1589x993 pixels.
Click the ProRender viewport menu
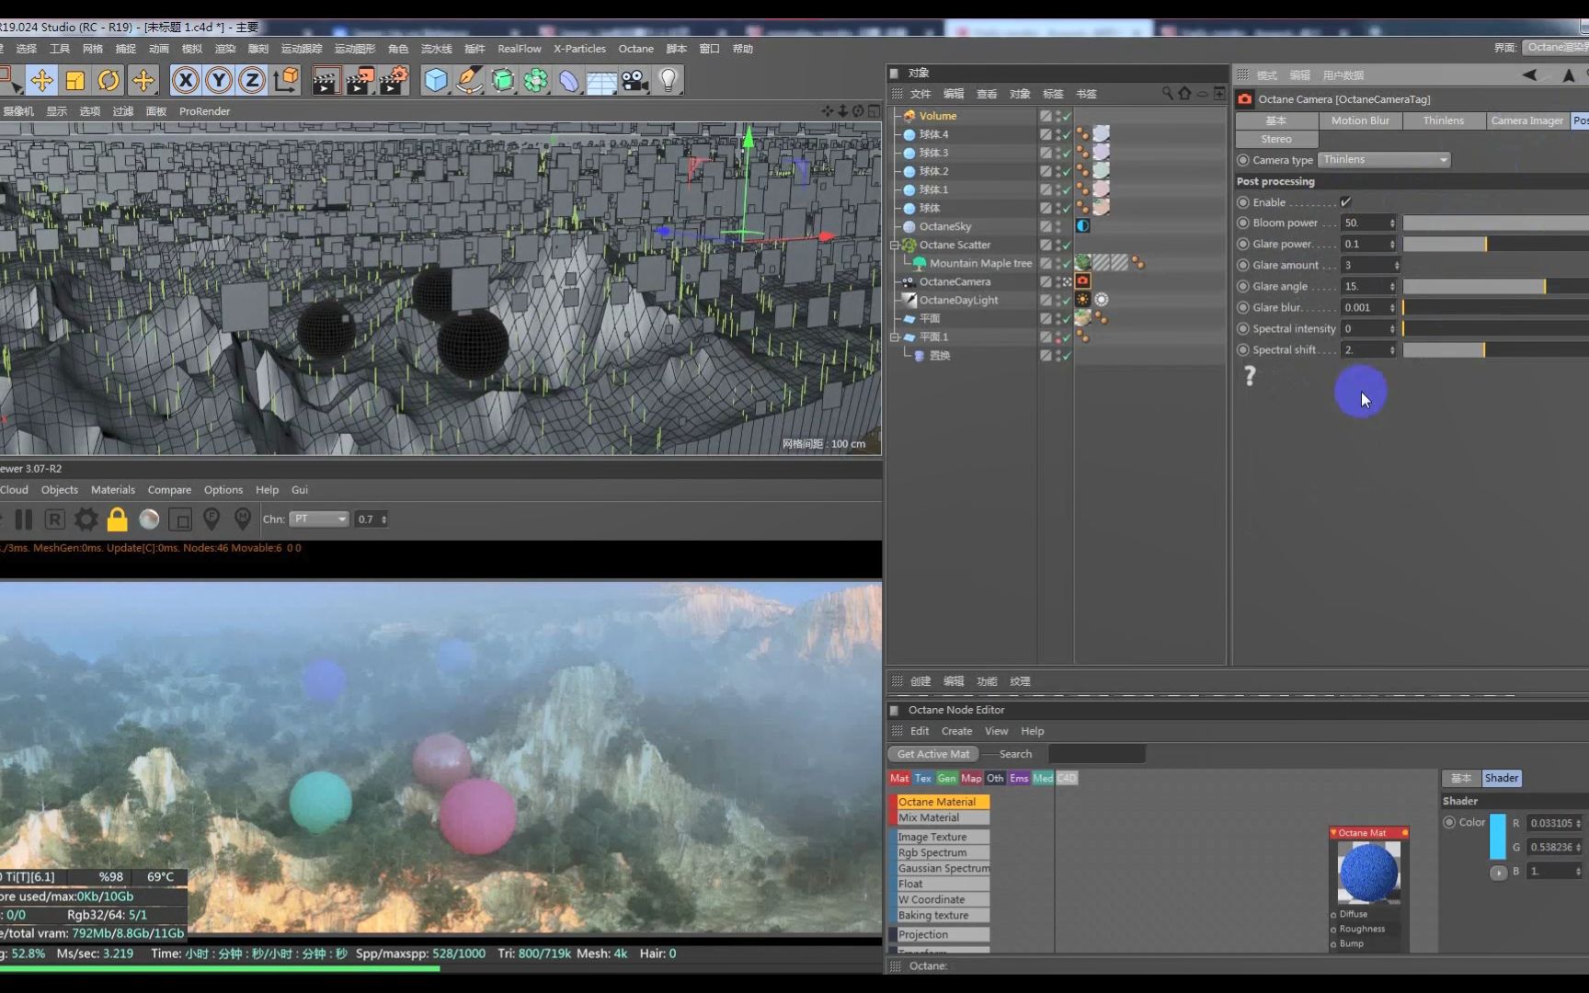[204, 111]
